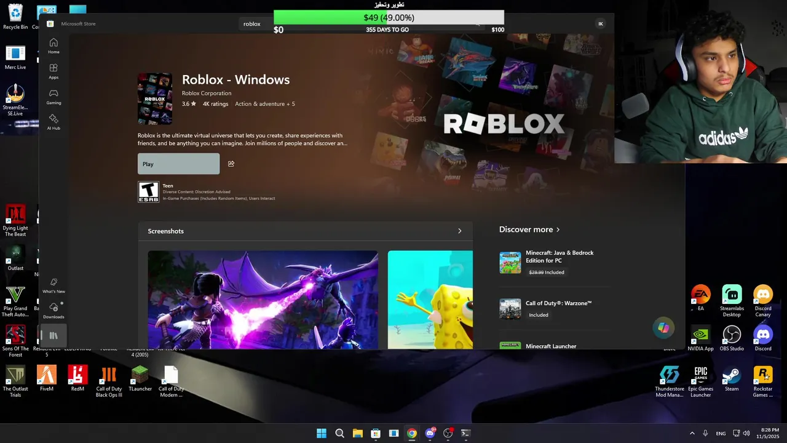Click the ESRB Teen rating badge
Screen dimensions: 787x443
148,192
